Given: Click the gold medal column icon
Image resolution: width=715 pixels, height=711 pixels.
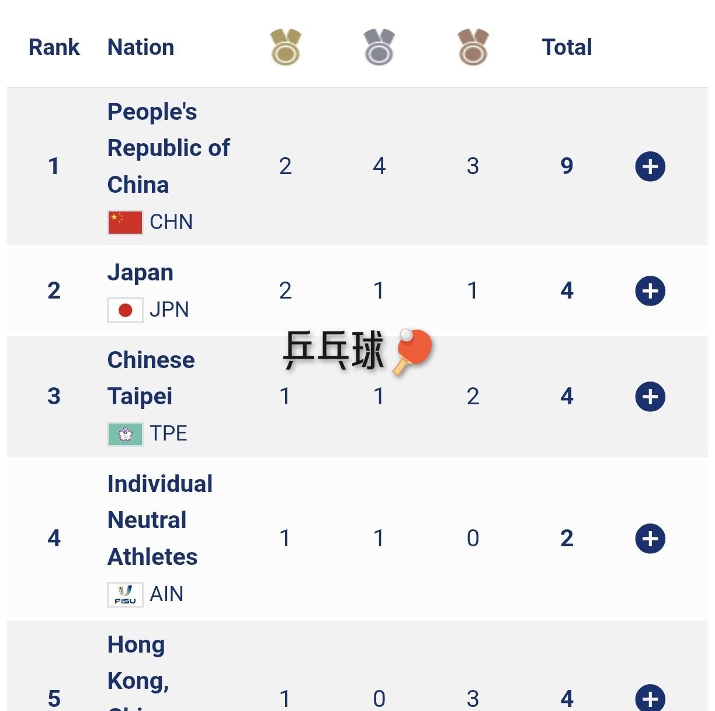Looking at the screenshot, I should pyautogui.click(x=286, y=47).
